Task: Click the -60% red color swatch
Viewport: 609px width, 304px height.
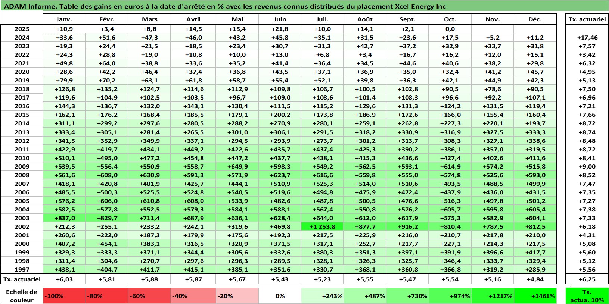Action: pyautogui.click(x=150, y=296)
